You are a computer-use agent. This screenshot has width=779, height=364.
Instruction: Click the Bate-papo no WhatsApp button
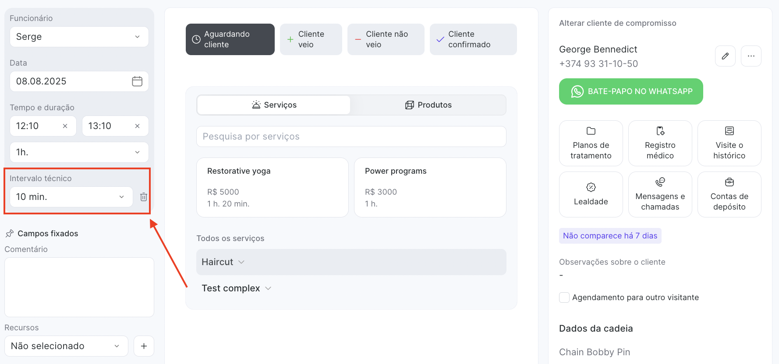pyautogui.click(x=630, y=91)
